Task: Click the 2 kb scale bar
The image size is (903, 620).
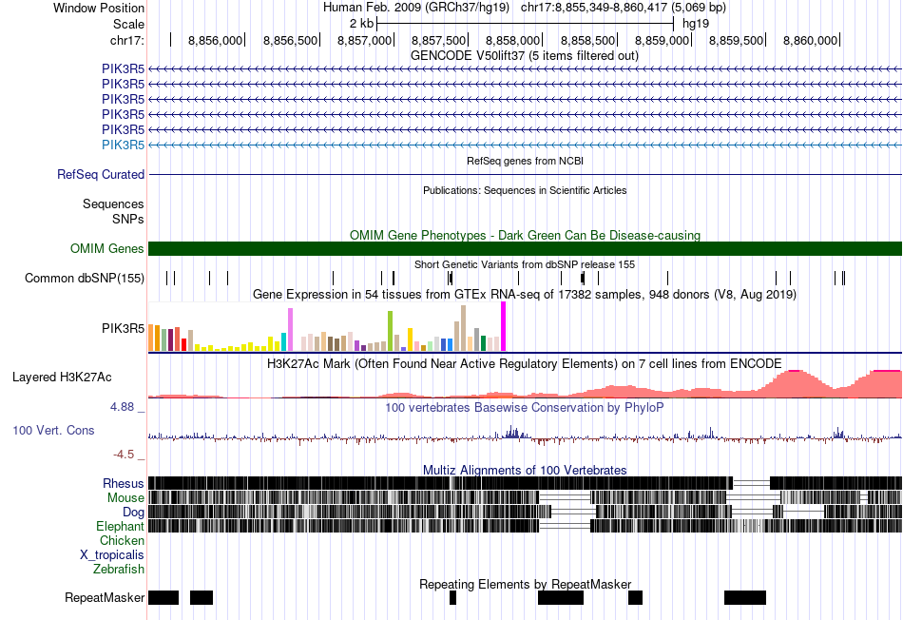Action: 525,24
